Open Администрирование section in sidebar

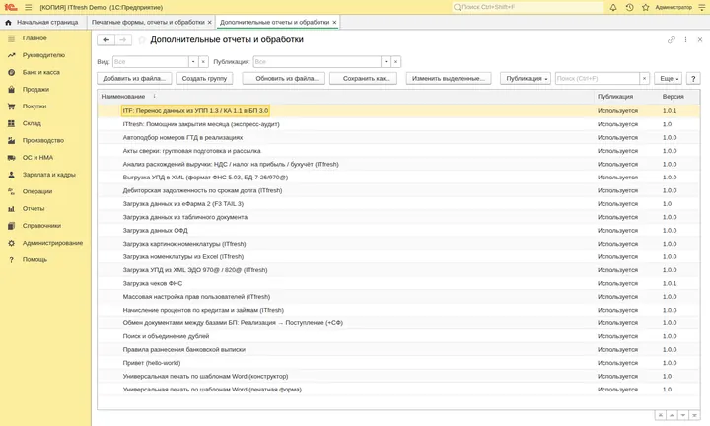point(52,243)
